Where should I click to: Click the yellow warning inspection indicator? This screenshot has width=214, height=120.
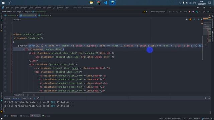pos(191,19)
